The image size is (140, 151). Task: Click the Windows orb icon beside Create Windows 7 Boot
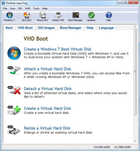14,53
